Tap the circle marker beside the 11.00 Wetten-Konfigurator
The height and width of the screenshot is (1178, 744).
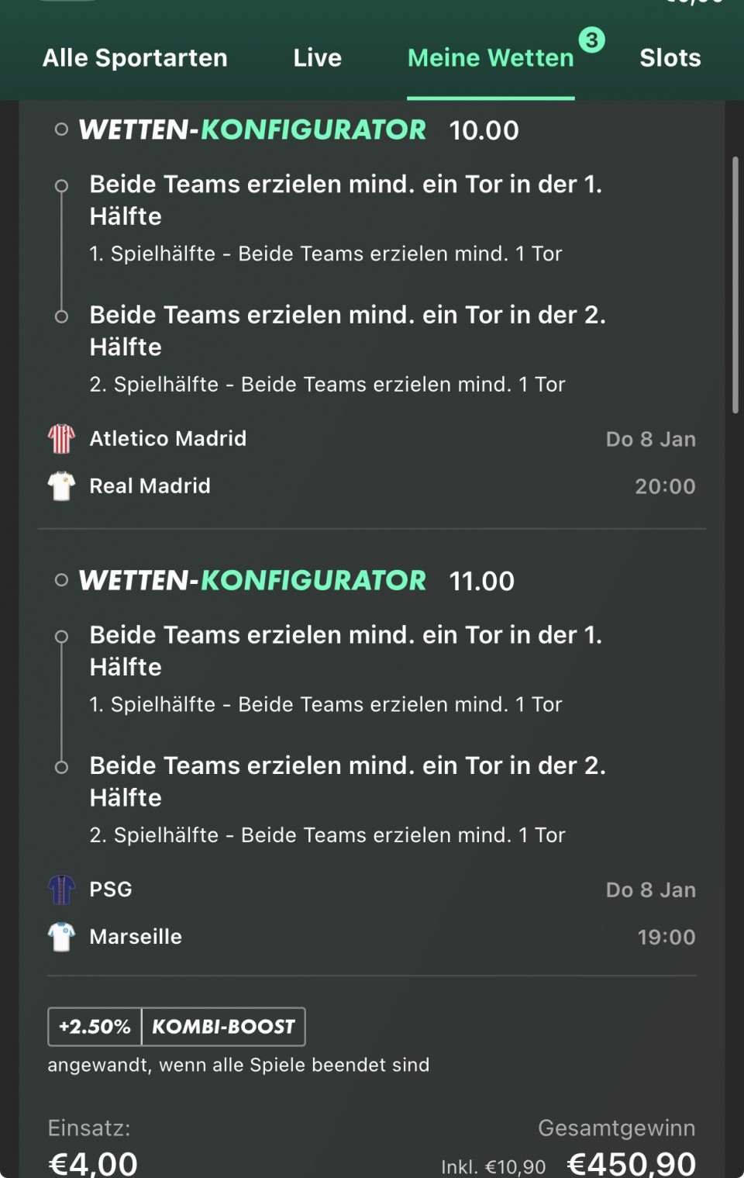(x=61, y=580)
